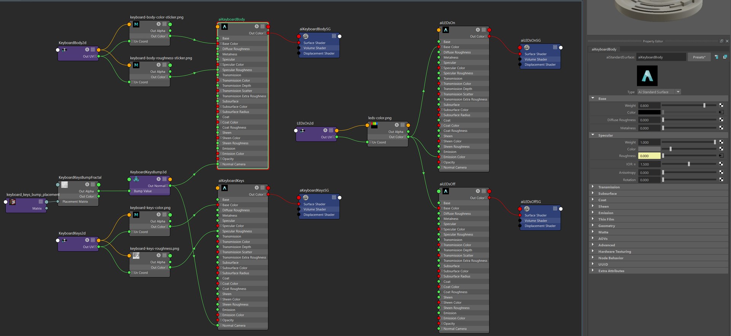The height and width of the screenshot is (336, 731).
Task: Click the Maya file icon on keyboard-keys-color.png node
Action: pyautogui.click(x=136, y=215)
